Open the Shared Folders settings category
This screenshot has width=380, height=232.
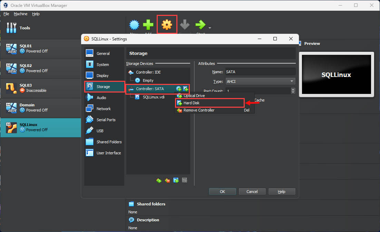click(x=104, y=142)
